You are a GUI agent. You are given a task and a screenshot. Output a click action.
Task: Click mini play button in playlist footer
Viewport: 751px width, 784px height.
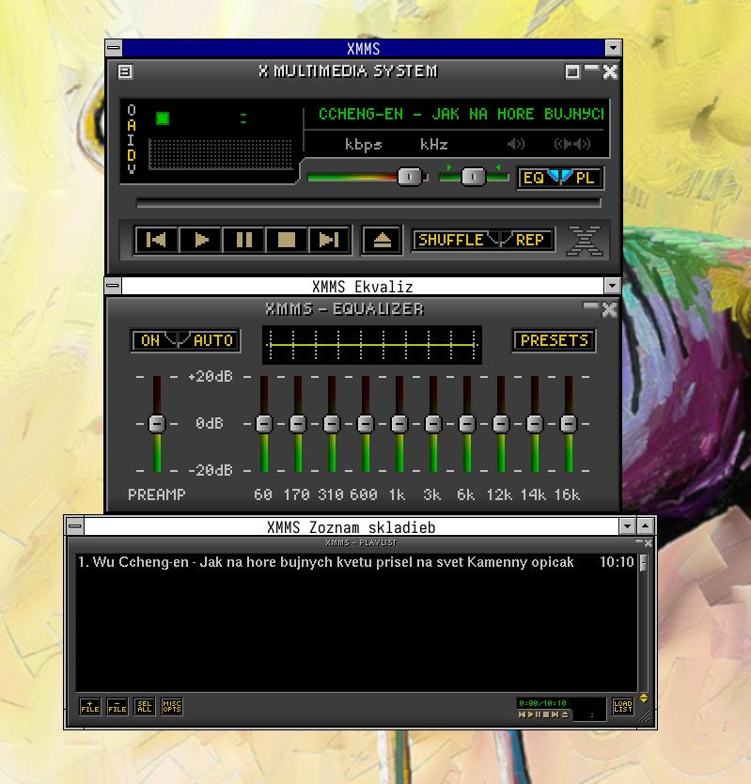(530, 714)
